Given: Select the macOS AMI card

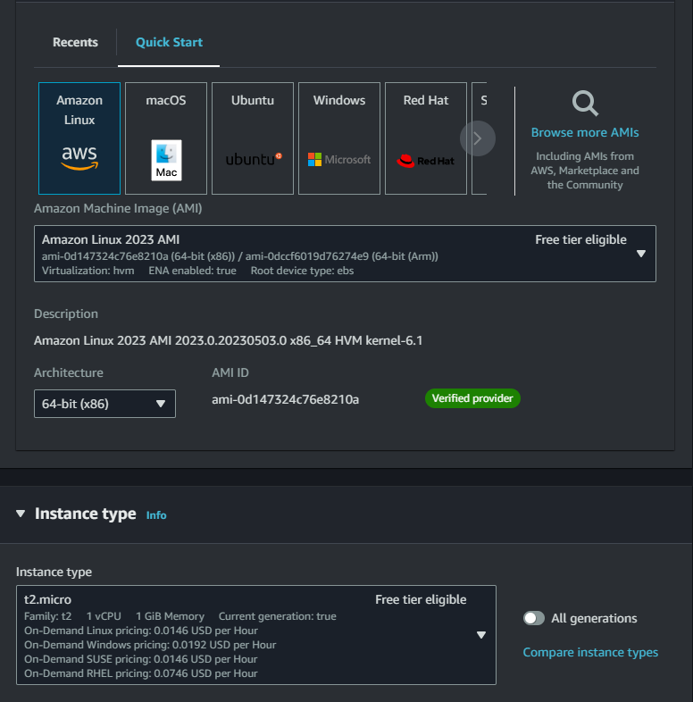Looking at the screenshot, I should pos(166,138).
